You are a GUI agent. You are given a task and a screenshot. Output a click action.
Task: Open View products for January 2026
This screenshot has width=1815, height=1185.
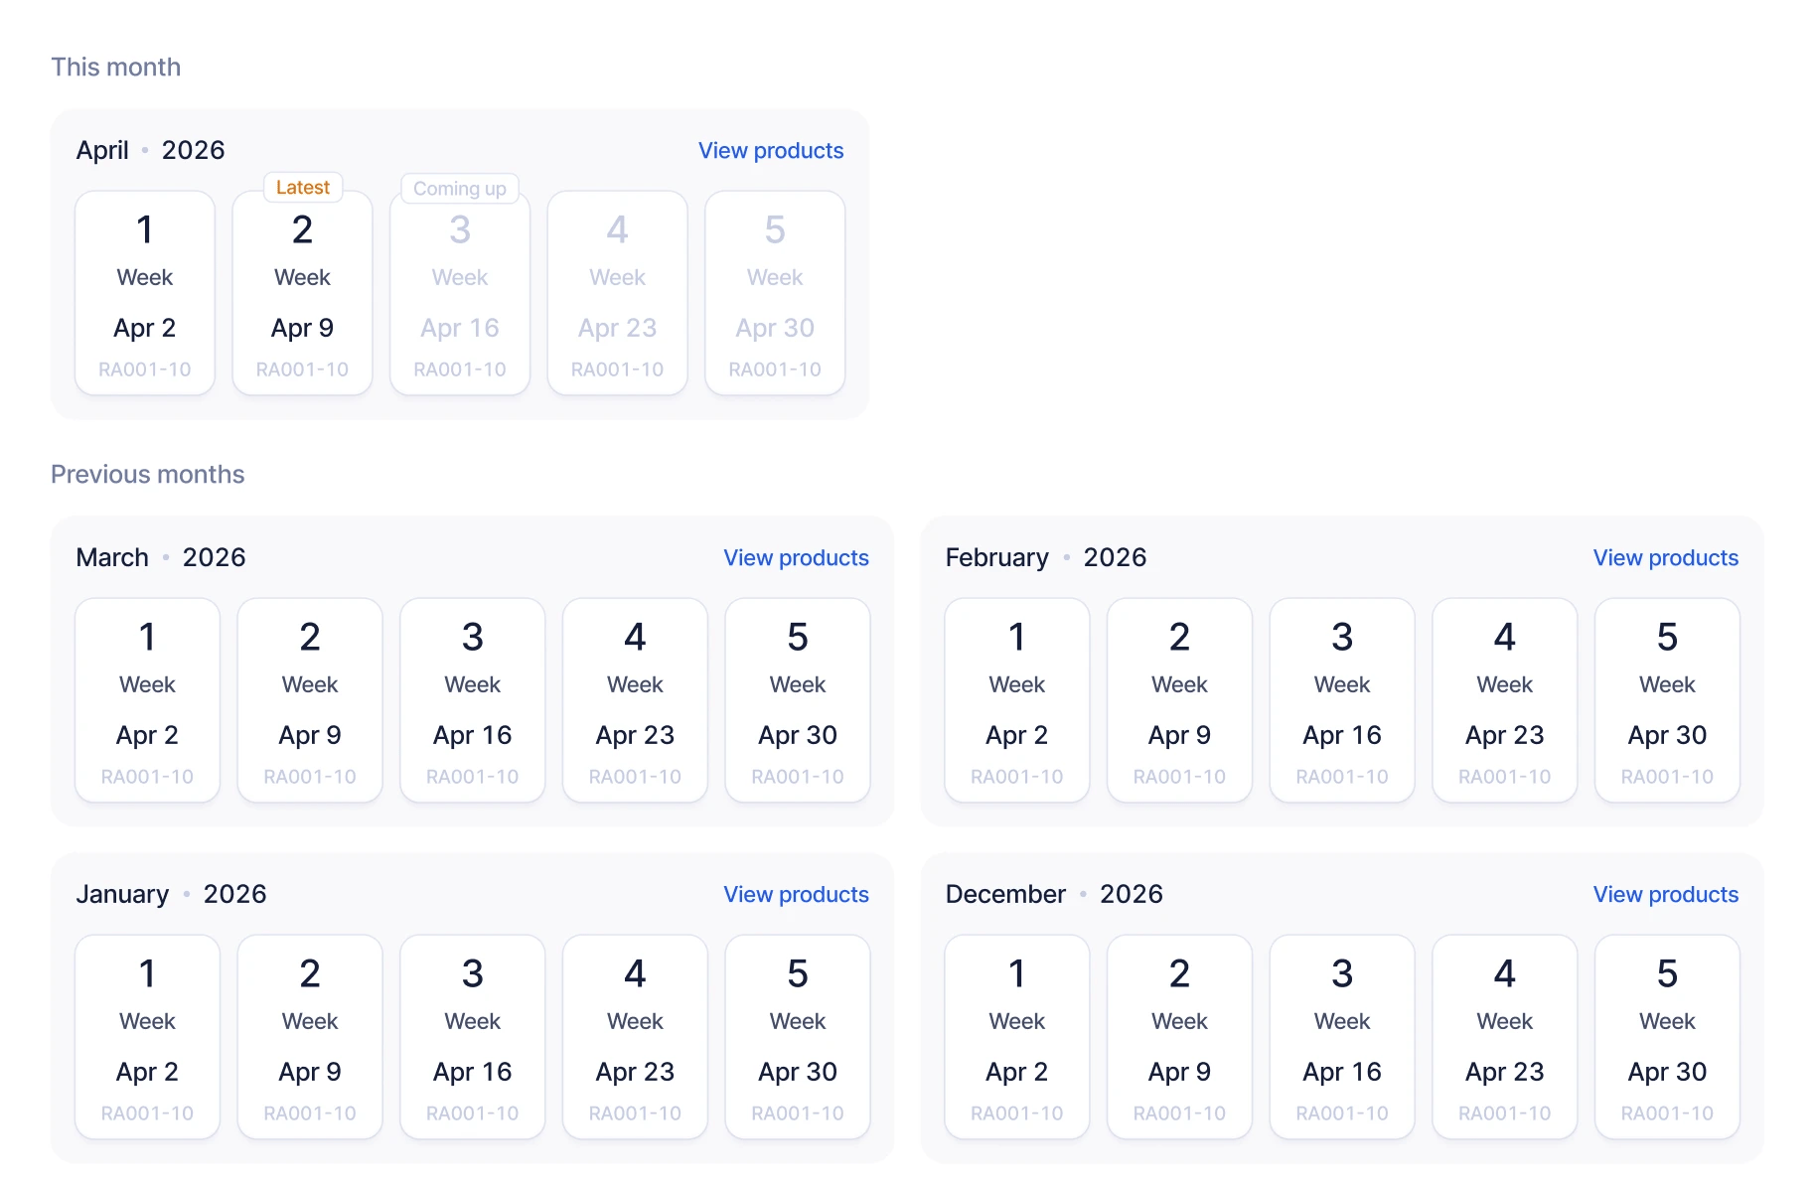point(795,895)
